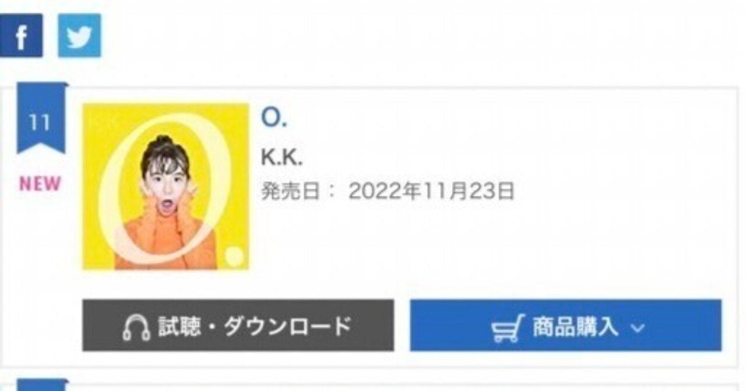Open the yellow O. album cover thumbnail
This screenshot has height=391, width=746.
point(166,186)
